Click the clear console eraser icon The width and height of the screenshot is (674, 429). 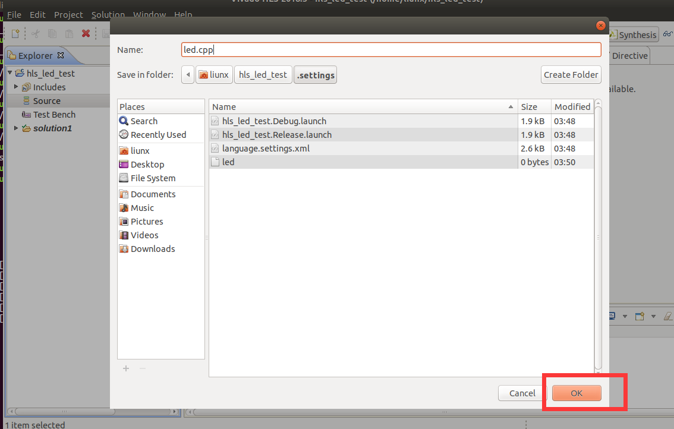(668, 316)
